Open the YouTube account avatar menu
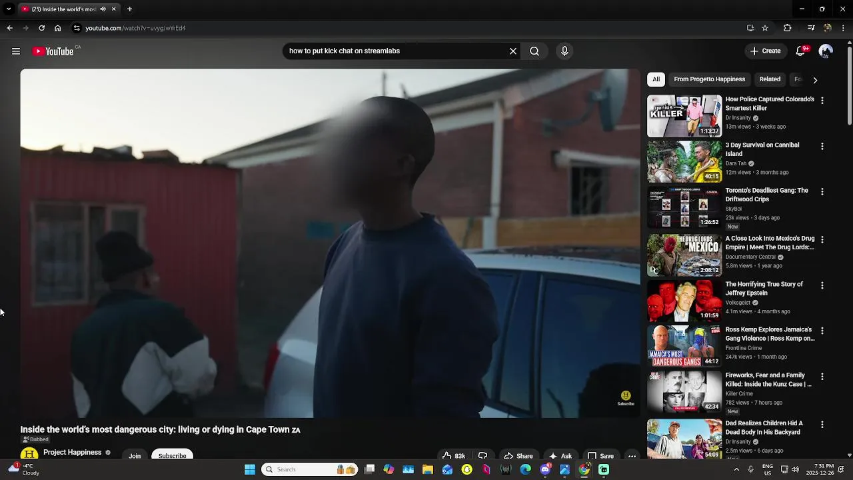Image resolution: width=853 pixels, height=480 pixels. tap(826, 51)
